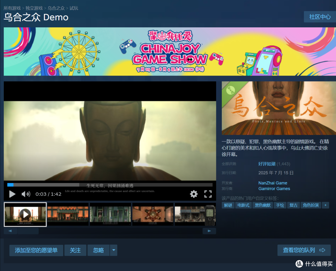This screenshot has height=271, width=336.
Task: Open publisher Gamirror Games link
Action: [x=274, y=189]
